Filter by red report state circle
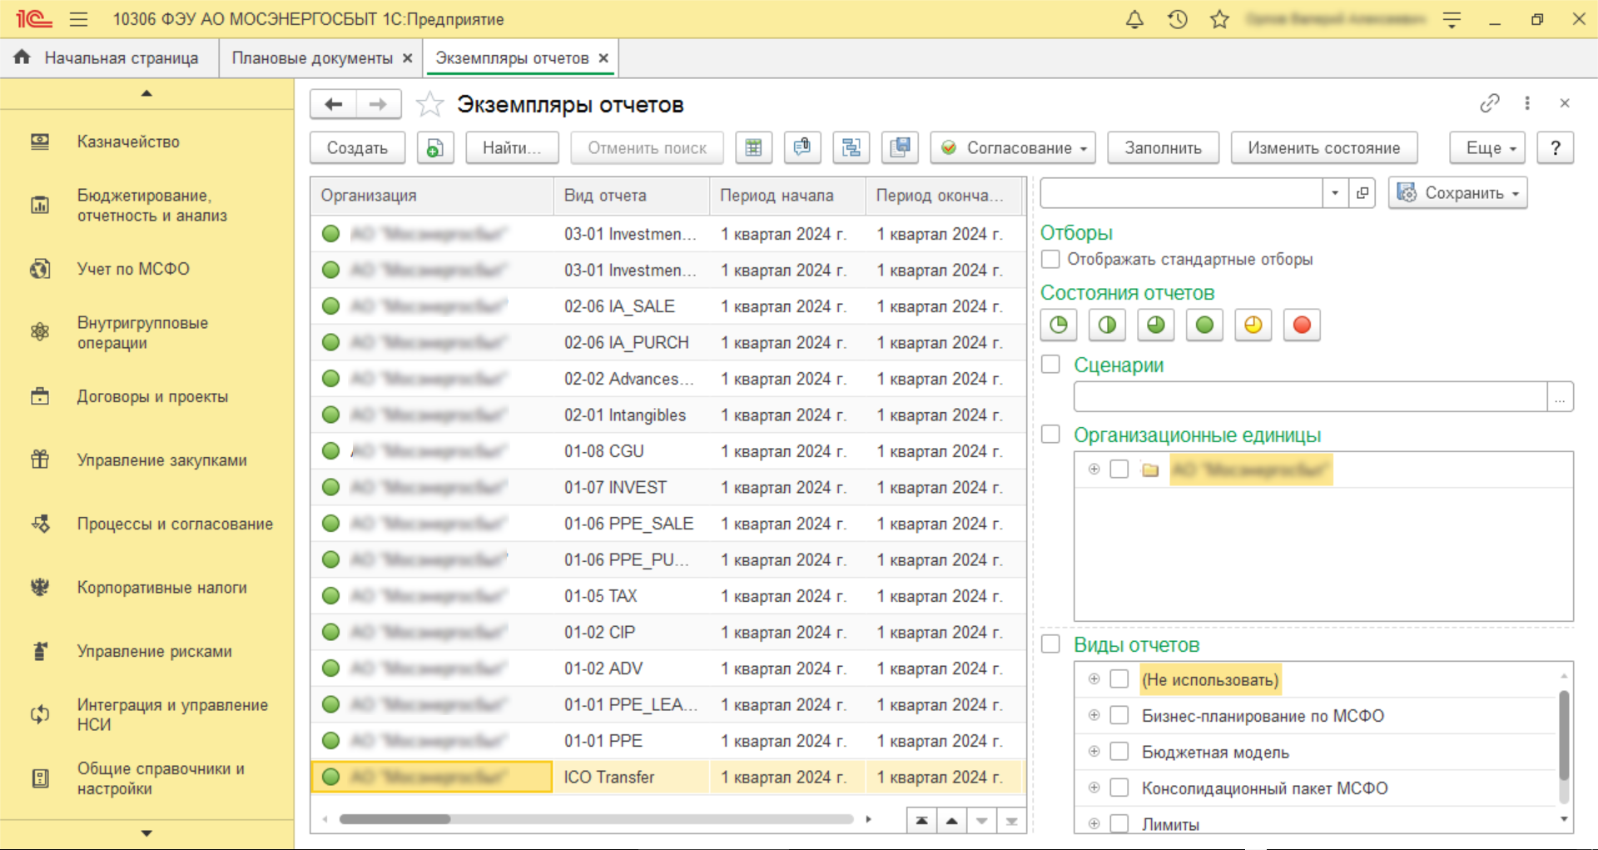 click(1302, 326)
